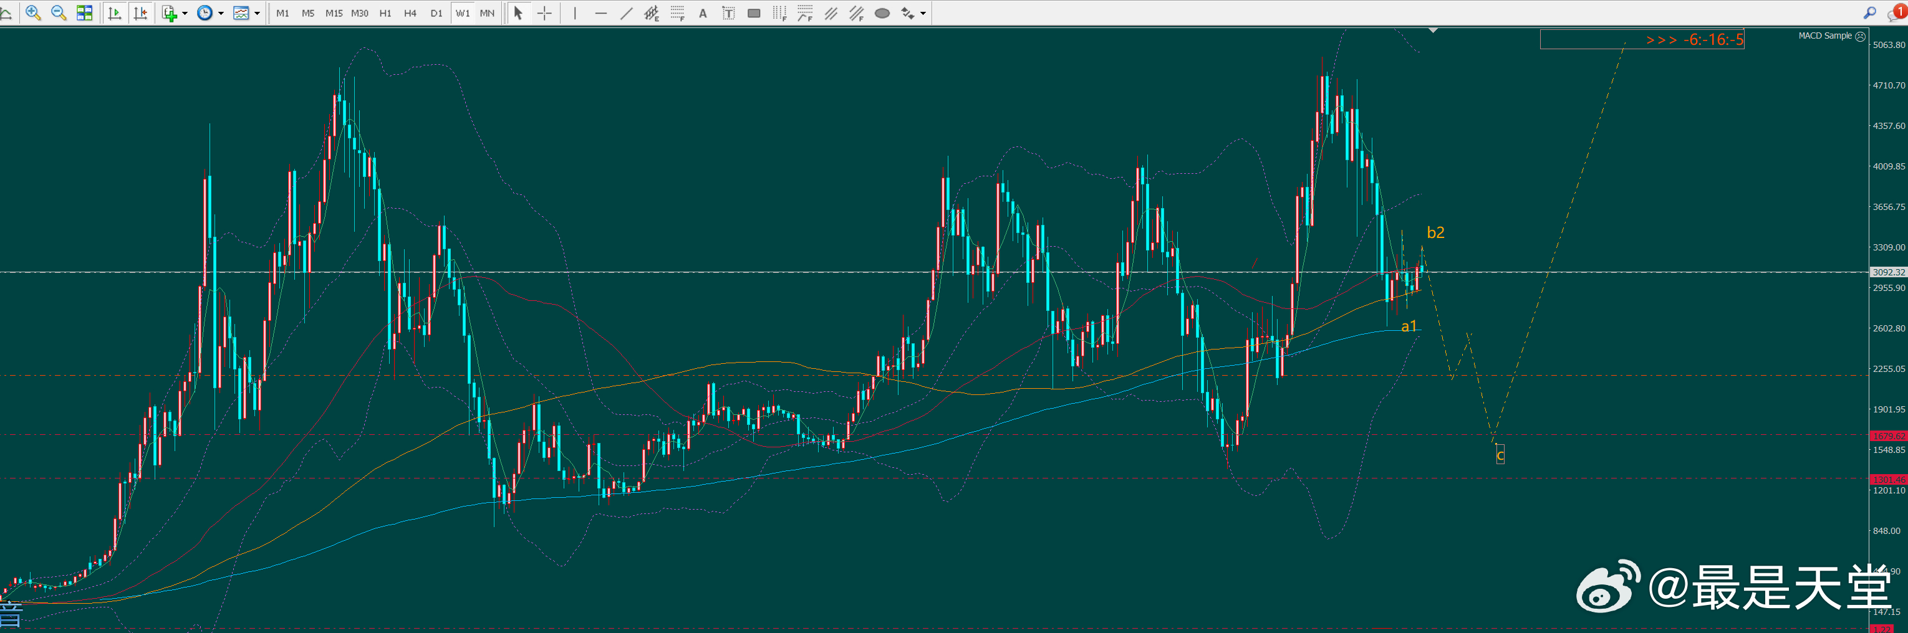Screen dimensions: 1908x633
Task: Zoom out of the chart
Action: coord(59,12)
